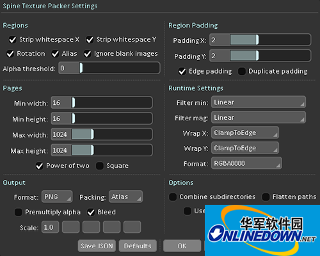Toggle Ignore blank images checkbox
The width and height of the screenshot is (320, 256).
tap(87, 54)
